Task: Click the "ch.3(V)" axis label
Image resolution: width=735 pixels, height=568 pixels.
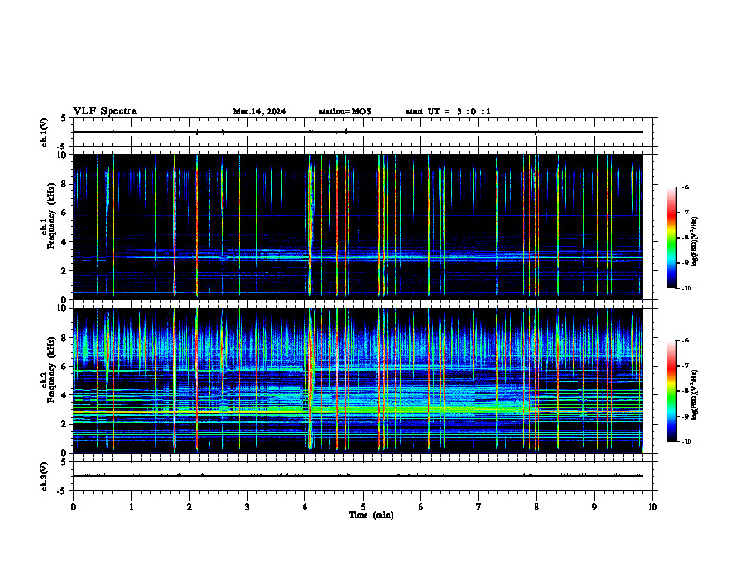Action: (45, 476)
